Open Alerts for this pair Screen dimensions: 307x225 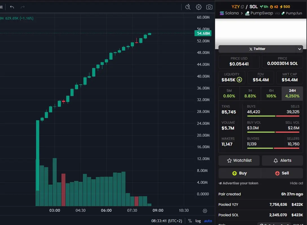point(282,161)
